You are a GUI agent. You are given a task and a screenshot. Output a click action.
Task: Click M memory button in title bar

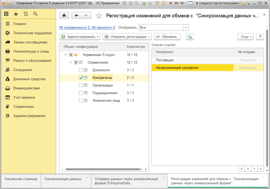click(x=171, y=3)
